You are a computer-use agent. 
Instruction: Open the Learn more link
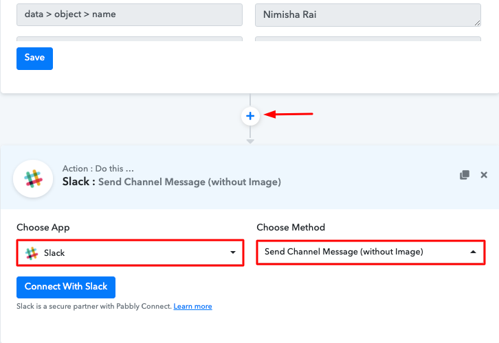(x=192, y=307)
